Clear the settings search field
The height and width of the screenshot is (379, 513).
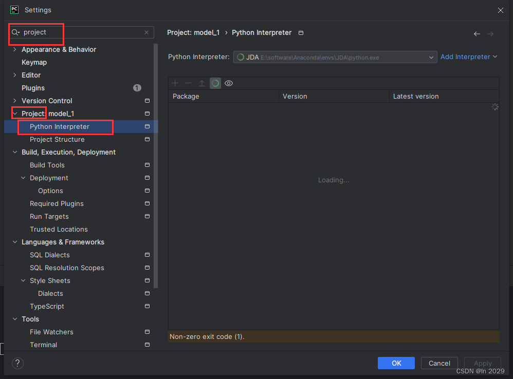(x=146, y=32)
